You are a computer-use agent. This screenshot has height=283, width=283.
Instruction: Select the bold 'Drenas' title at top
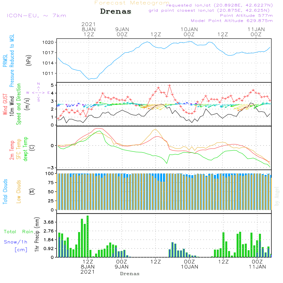click(116, 11)
